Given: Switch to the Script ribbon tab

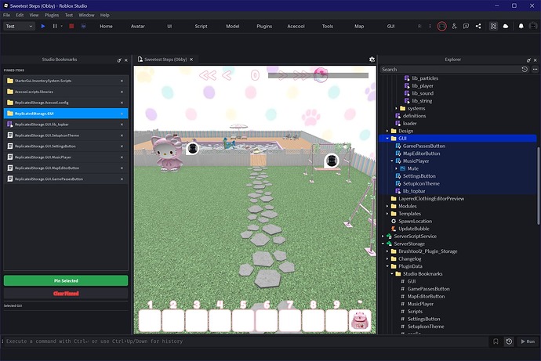Looking at the screenshot, I should (x=201, y=26).
